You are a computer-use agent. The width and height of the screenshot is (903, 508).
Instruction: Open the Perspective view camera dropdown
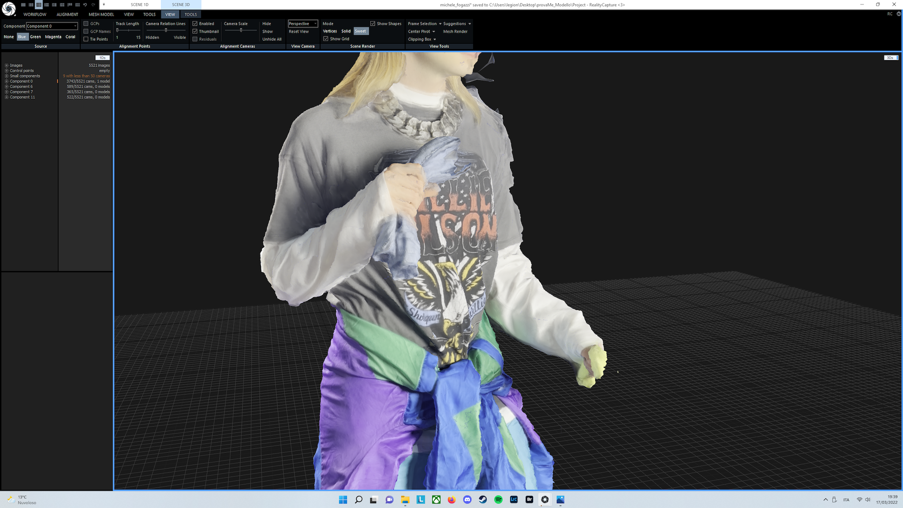[303, 24]
